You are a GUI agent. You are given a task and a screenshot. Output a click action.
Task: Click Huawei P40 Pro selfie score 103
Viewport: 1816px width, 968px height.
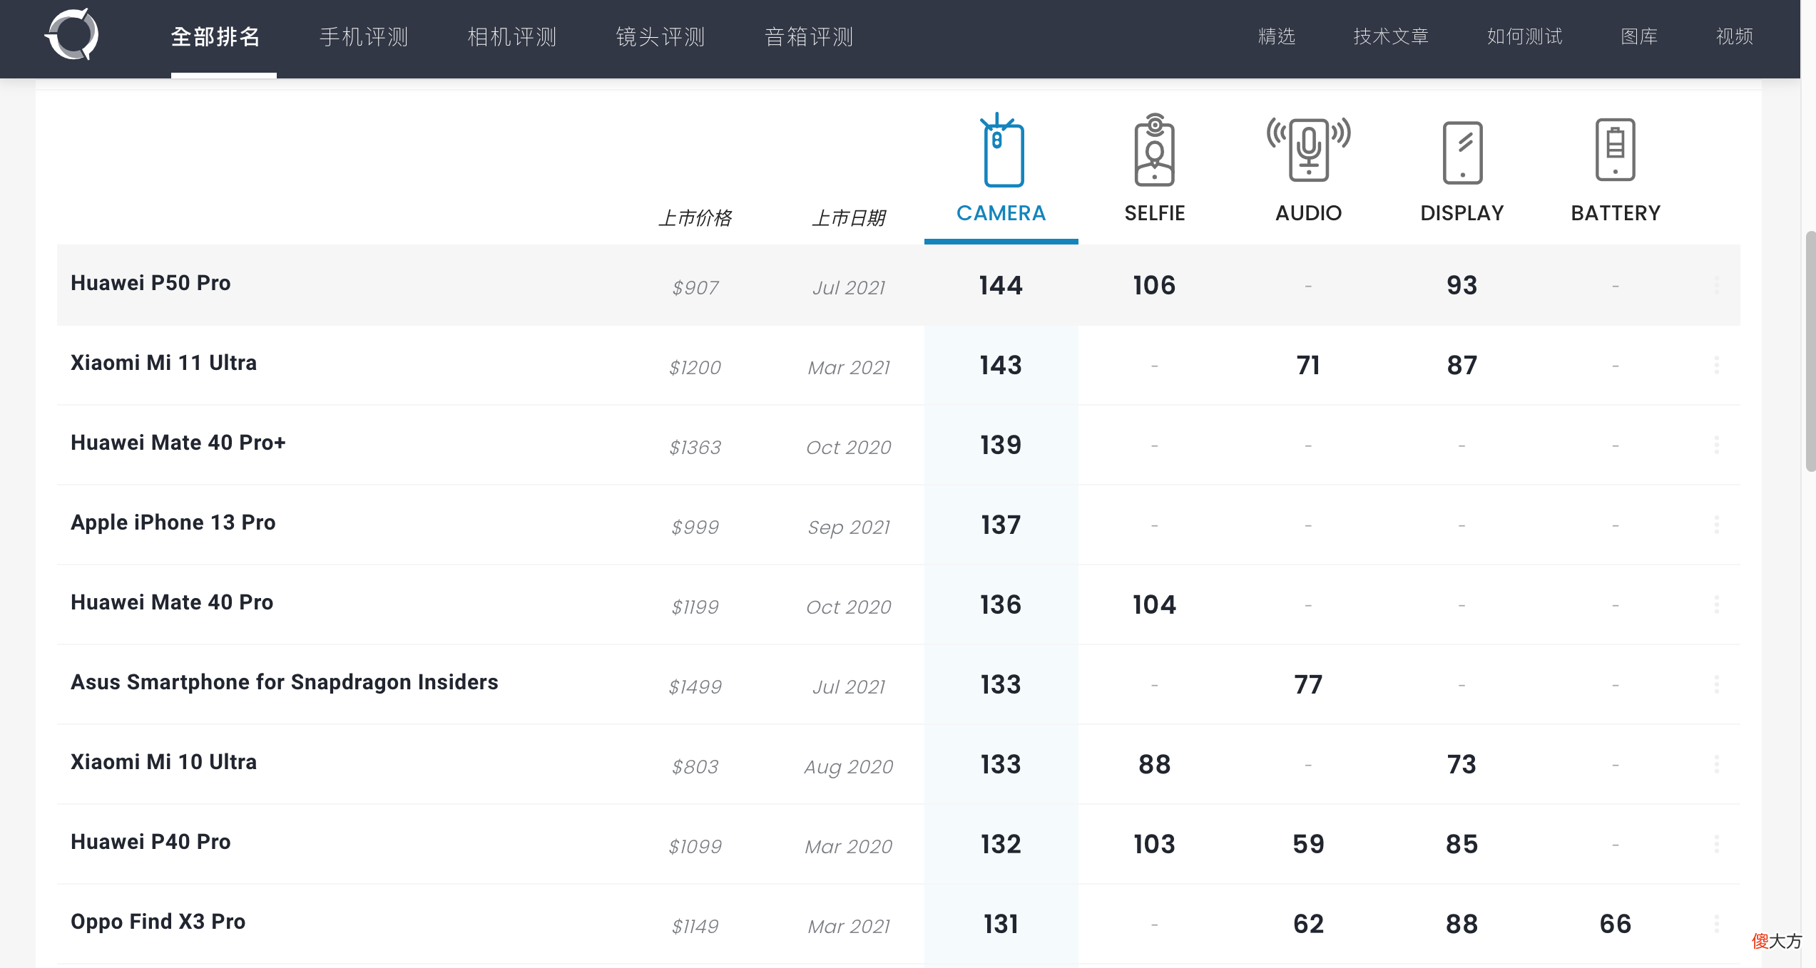[1154, 844]
